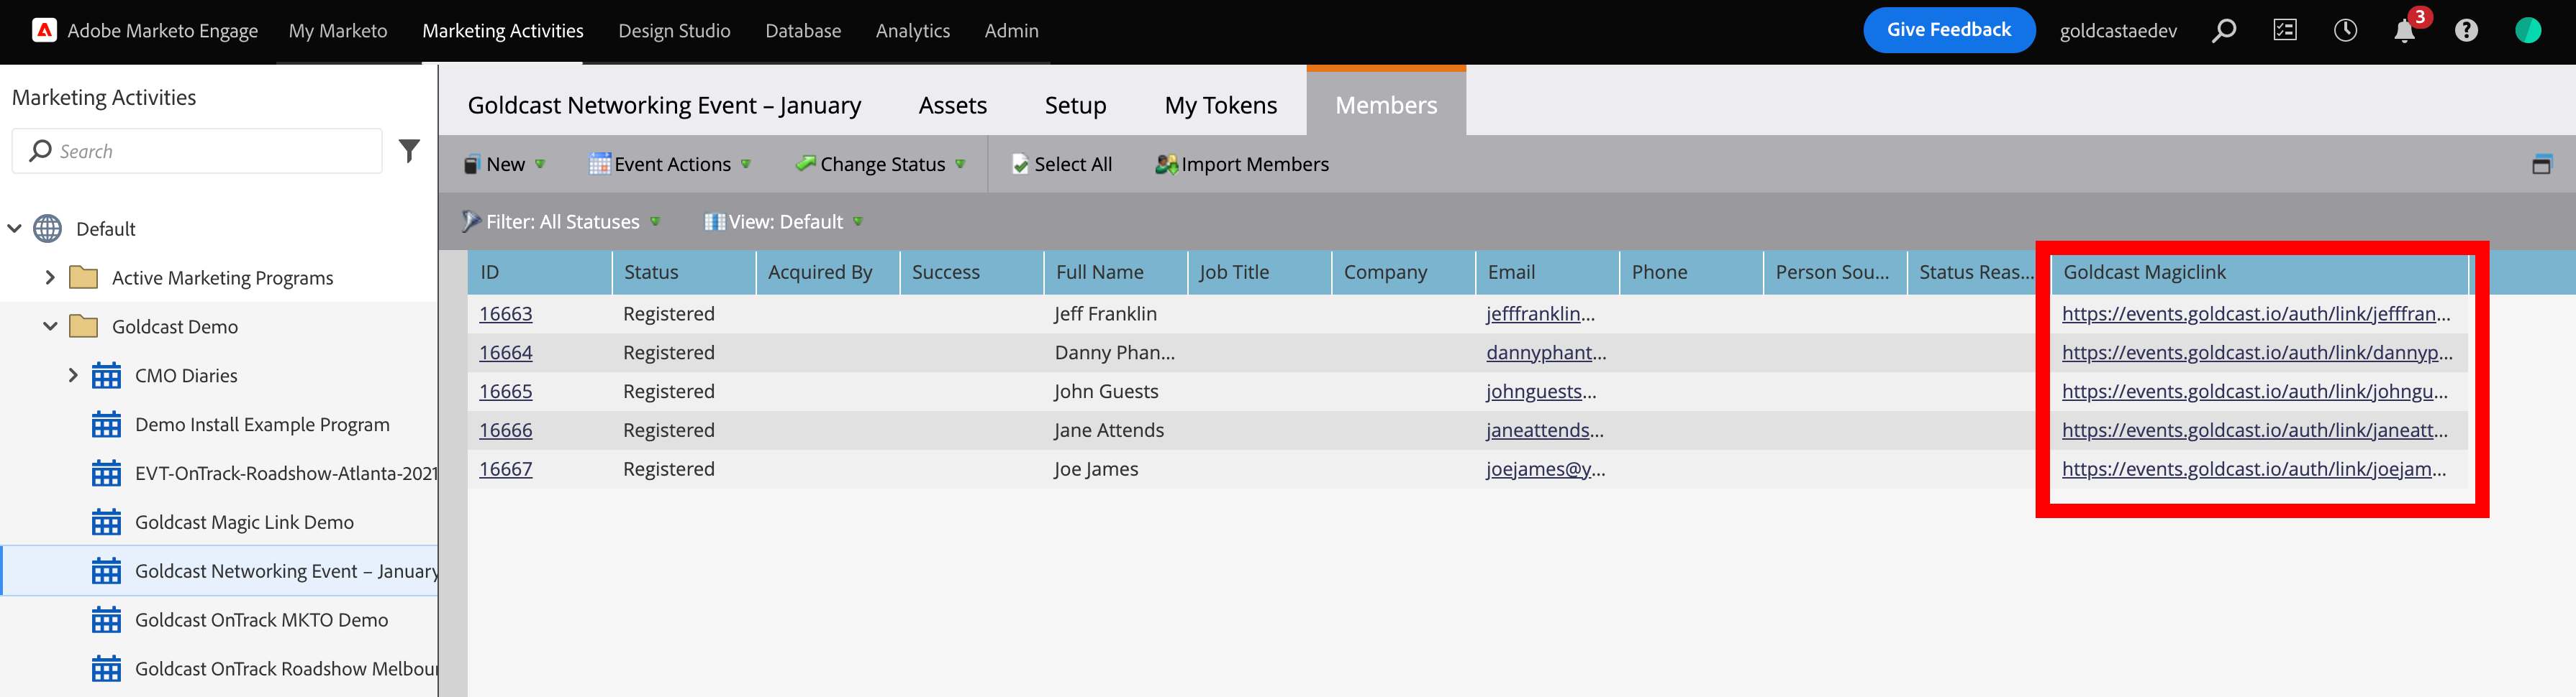Click the Goldcast Demo folder icon
This screenshot has height=697, width=2576.
[x=83, y=326]
